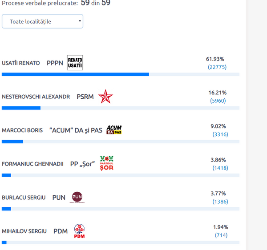267x250 pixels.
Task: Click the vote count (5960)
Action: [218, 101]
